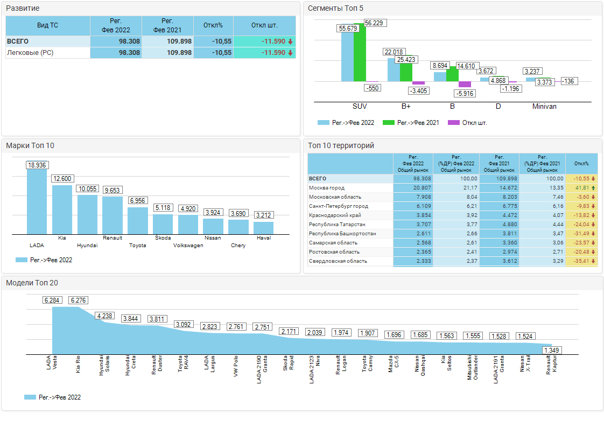Click the Minivan segment axis label
604x427 pixels.
click(x=544, y=107)
